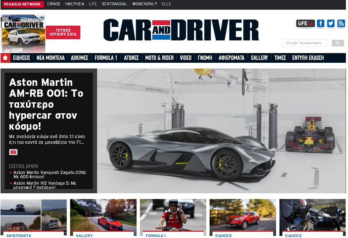This screenshot has height=238, width=348.
Task: Go to the FORMULA 1 section
Action: coord(106,58)
